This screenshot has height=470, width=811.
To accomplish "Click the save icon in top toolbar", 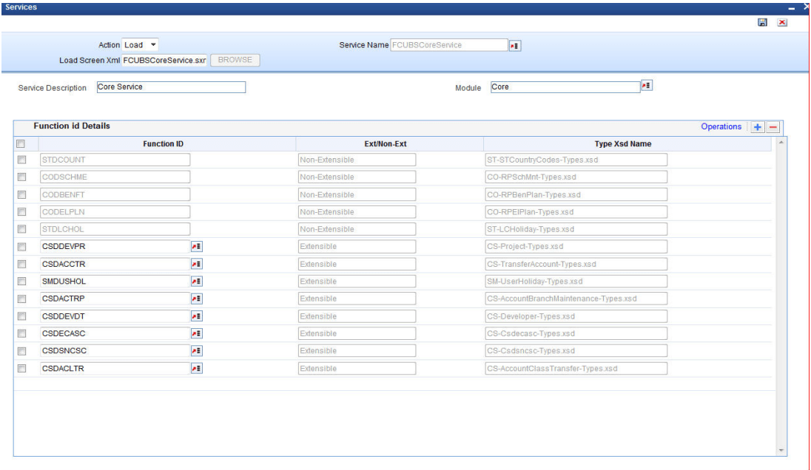I will tap(762, 22).
